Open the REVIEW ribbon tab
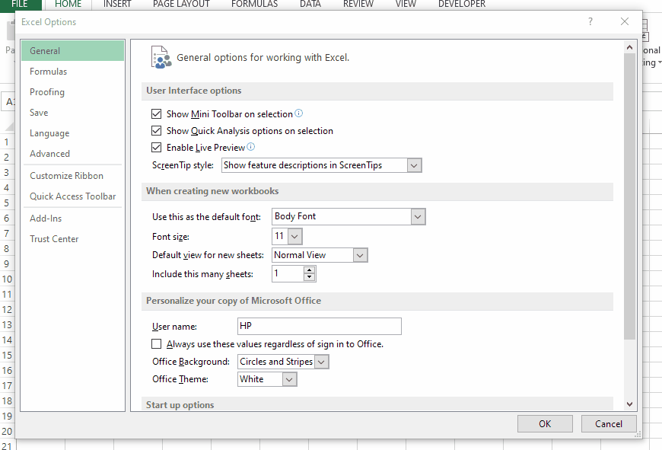The width and height of the screenshot is (662, 450). click(358, 5)
